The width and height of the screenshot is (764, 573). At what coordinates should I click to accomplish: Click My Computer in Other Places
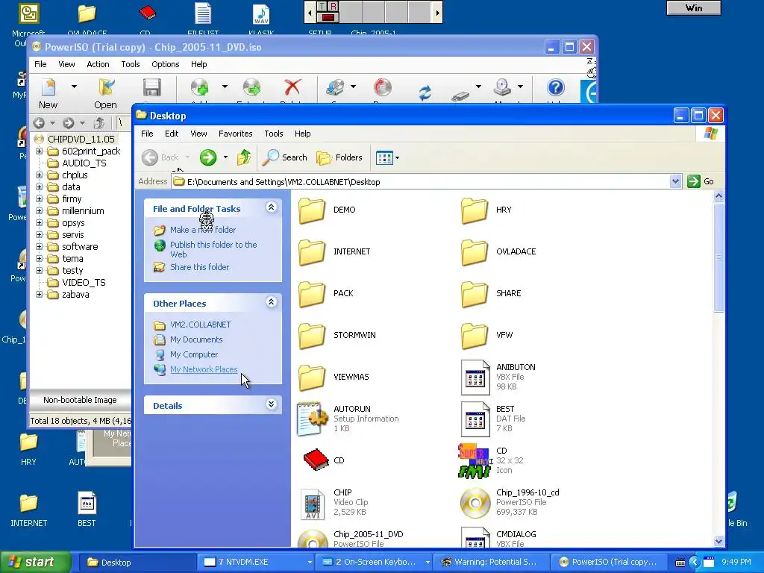tap(194, 354)
